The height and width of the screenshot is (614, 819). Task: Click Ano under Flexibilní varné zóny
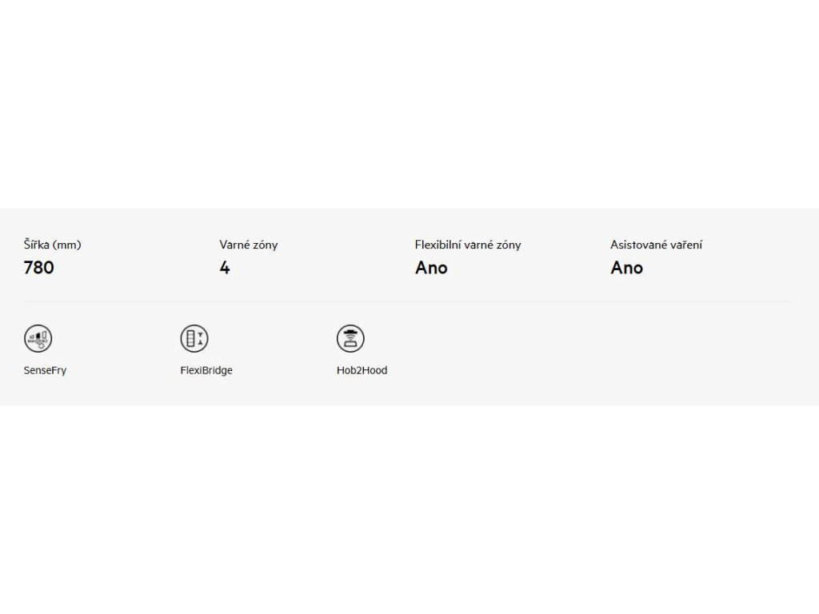point(431,268)
